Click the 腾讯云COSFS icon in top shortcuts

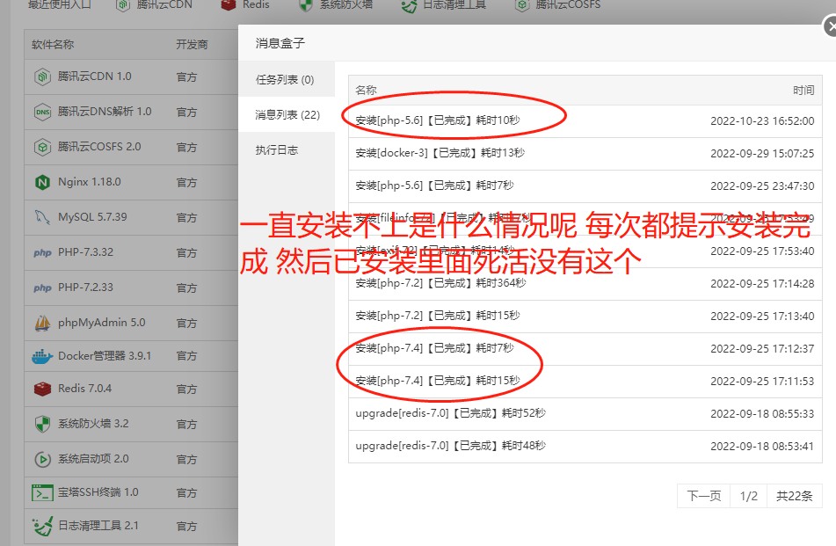(x=522, y=5)
